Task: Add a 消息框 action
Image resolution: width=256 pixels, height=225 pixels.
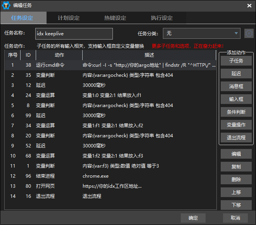Action: click(236, 87)
